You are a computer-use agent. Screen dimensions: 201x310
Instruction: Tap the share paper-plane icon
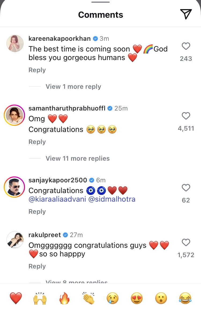tap(186, 14)
